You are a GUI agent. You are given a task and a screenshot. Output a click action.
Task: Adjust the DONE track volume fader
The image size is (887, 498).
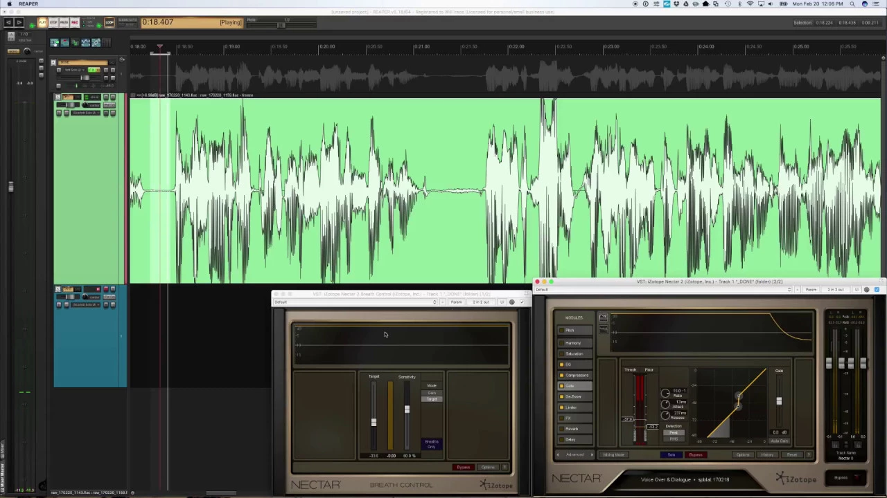pyautogui.click(x=85, y=77)
